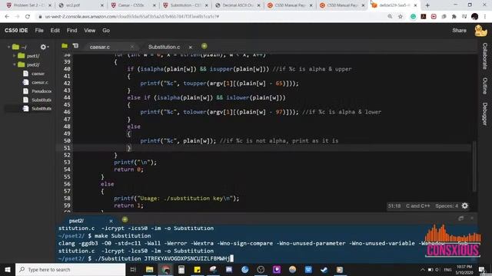Viewport: 492px width, 276px height.
Task: Open the File menu
Action: click(39, 31)
